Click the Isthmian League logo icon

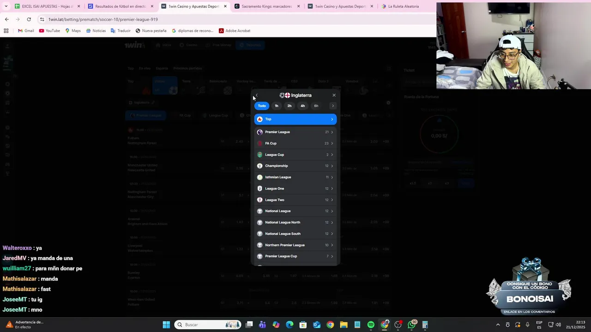pos(260,178)
